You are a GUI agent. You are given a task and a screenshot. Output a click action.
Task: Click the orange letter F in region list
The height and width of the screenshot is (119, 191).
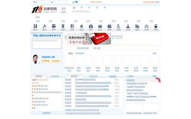pyautogui.click(x=33, y=89)
